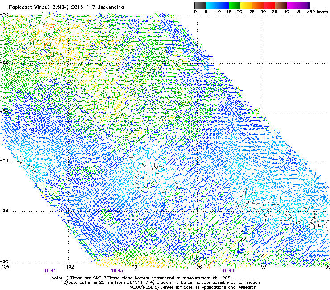Click the legend label "10"
330x290 pixels.
pyautogui.click(x=218, y=12)
